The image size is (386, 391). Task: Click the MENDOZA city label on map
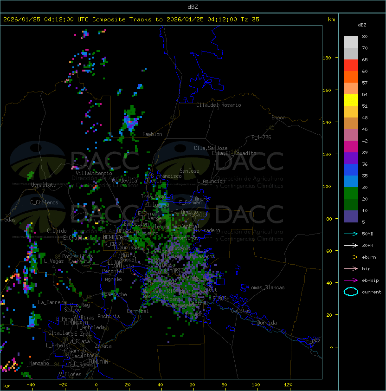coord(113,237)
